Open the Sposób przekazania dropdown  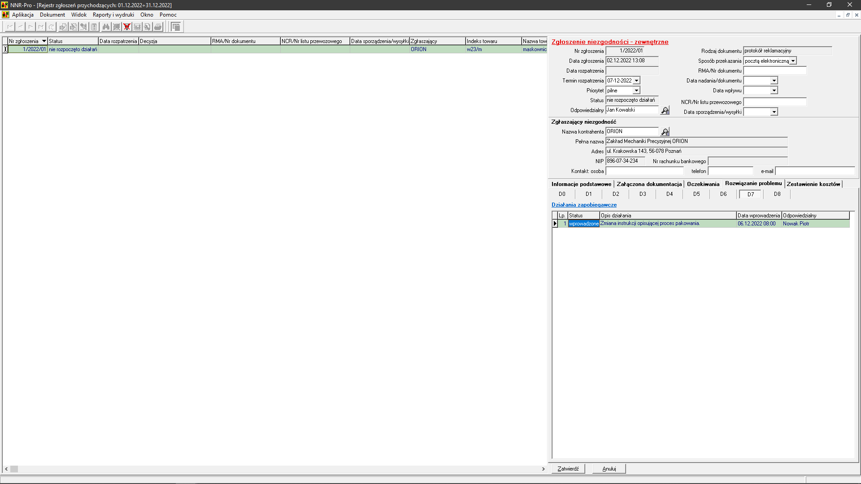point(793,61)
